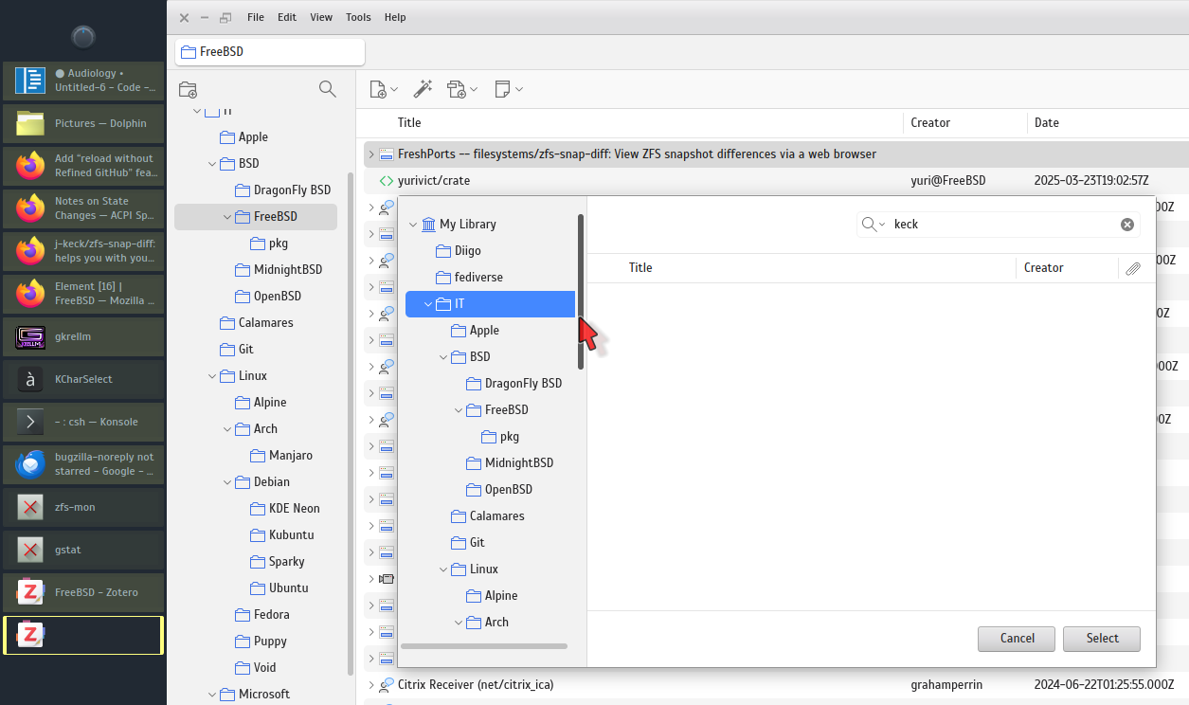
Task: Open the collections pane search icon
Action: pyautogui.click(x=328, y=89)
